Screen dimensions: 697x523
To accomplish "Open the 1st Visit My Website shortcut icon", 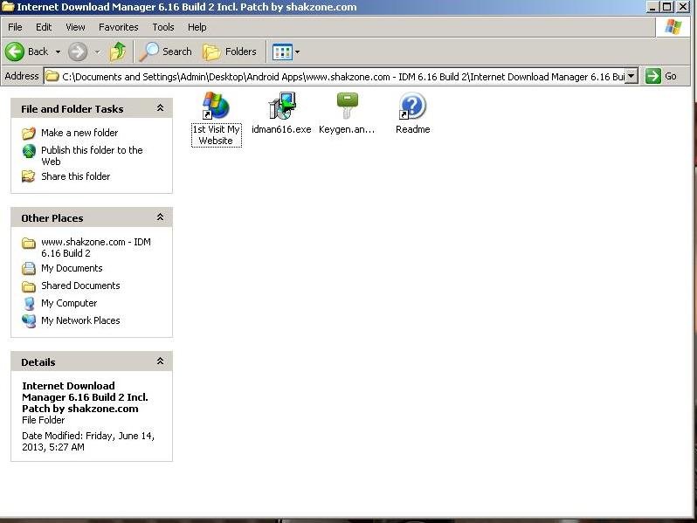I will click(216, 106).
